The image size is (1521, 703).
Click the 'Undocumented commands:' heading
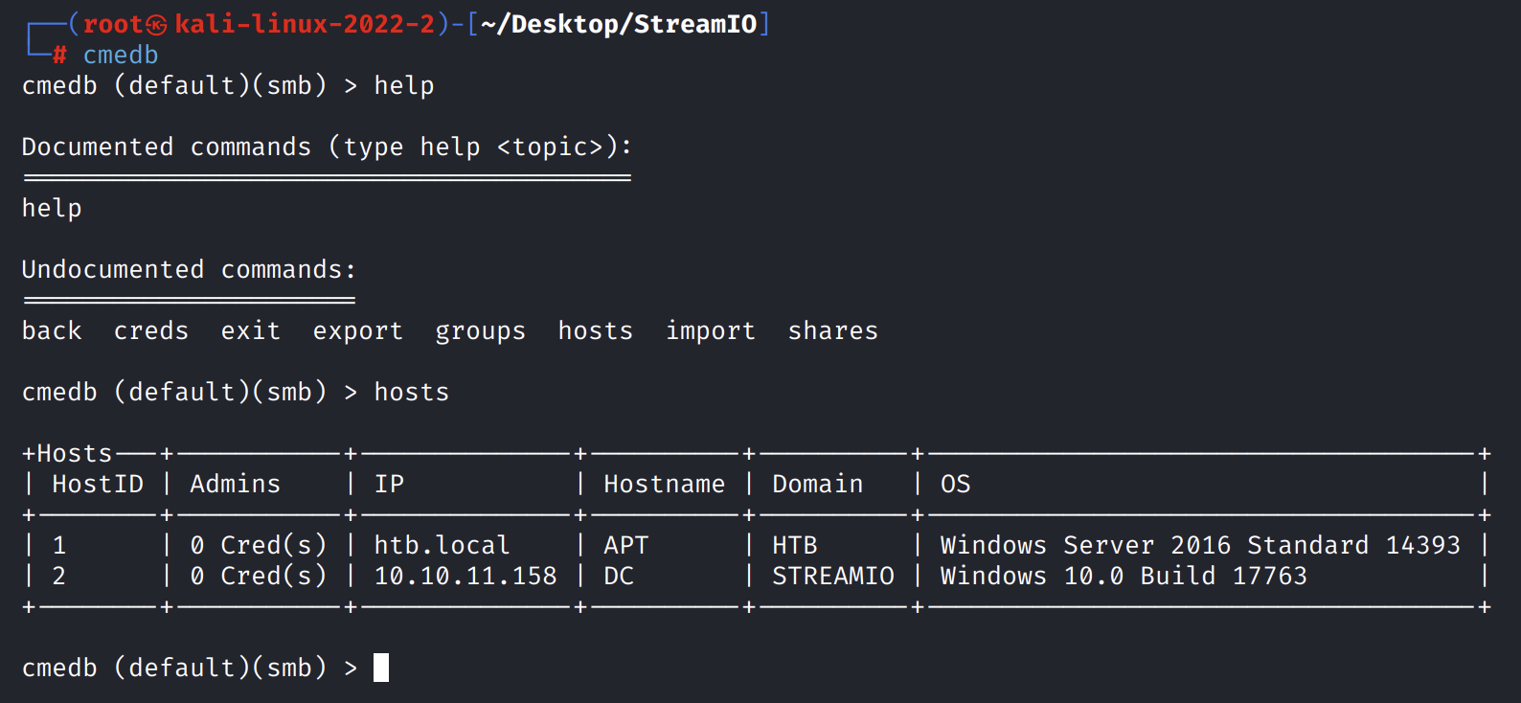pos(189,269)
